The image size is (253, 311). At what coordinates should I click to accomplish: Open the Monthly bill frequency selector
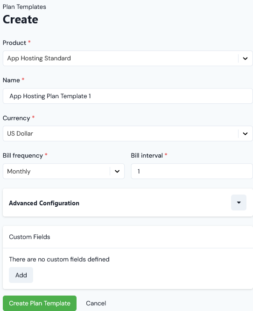63,171
